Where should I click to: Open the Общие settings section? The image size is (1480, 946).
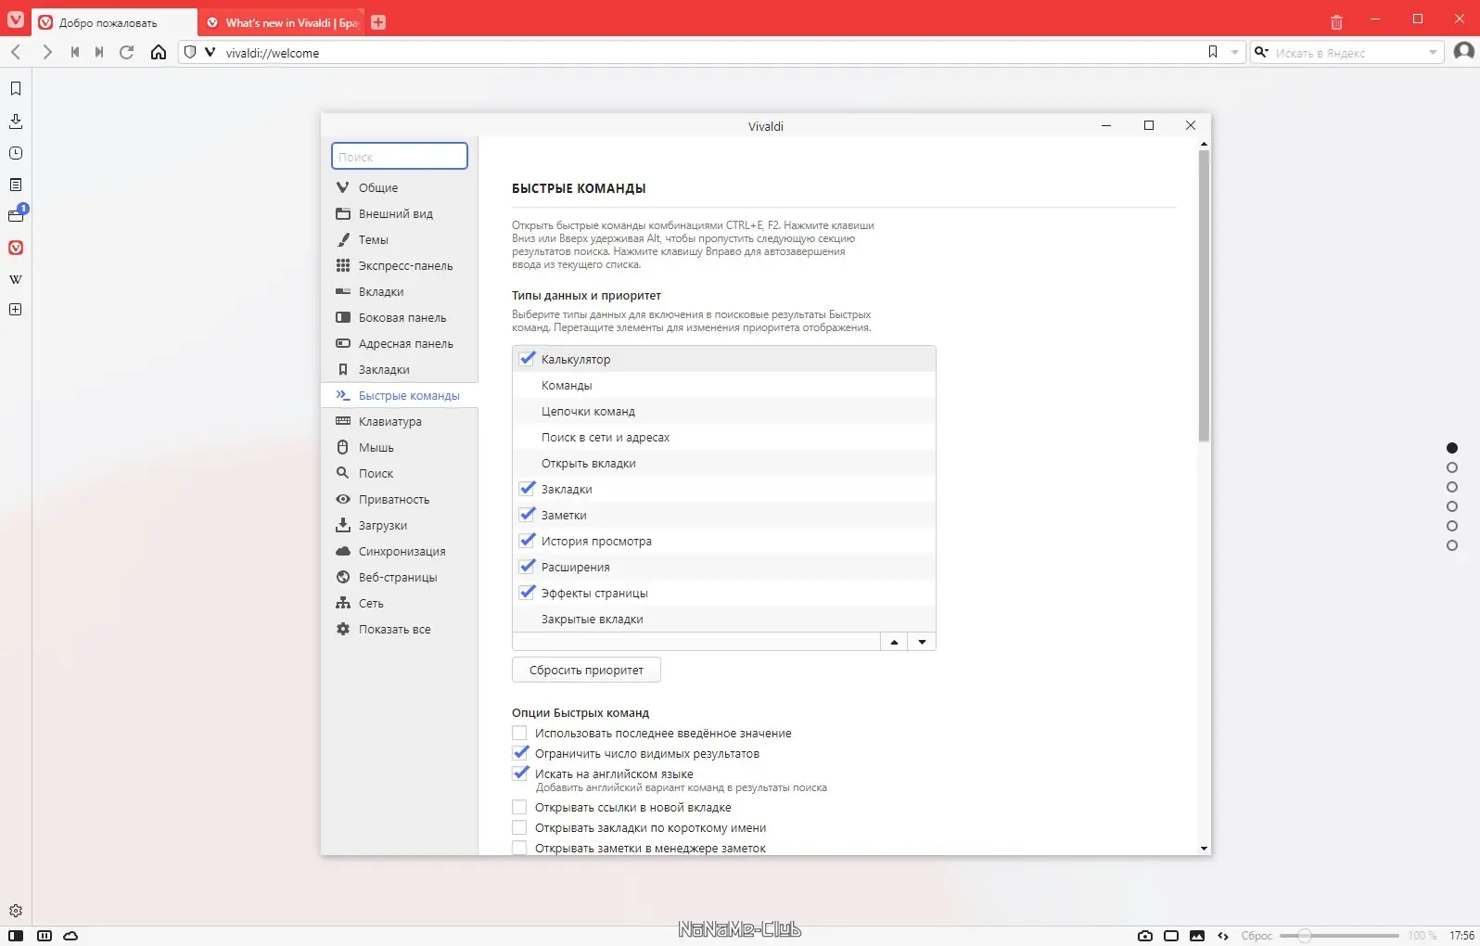tap(400, 187)
